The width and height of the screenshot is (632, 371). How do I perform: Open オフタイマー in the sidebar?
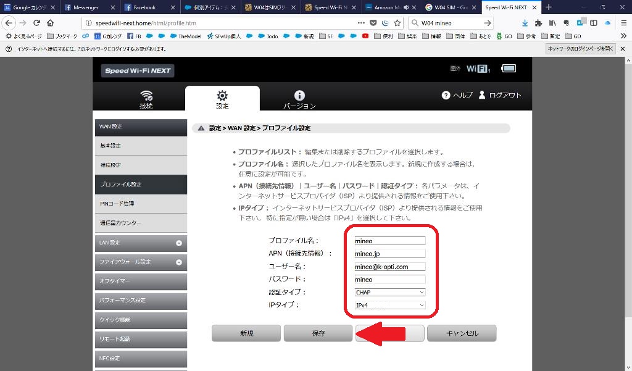click(x=141, y=281)
